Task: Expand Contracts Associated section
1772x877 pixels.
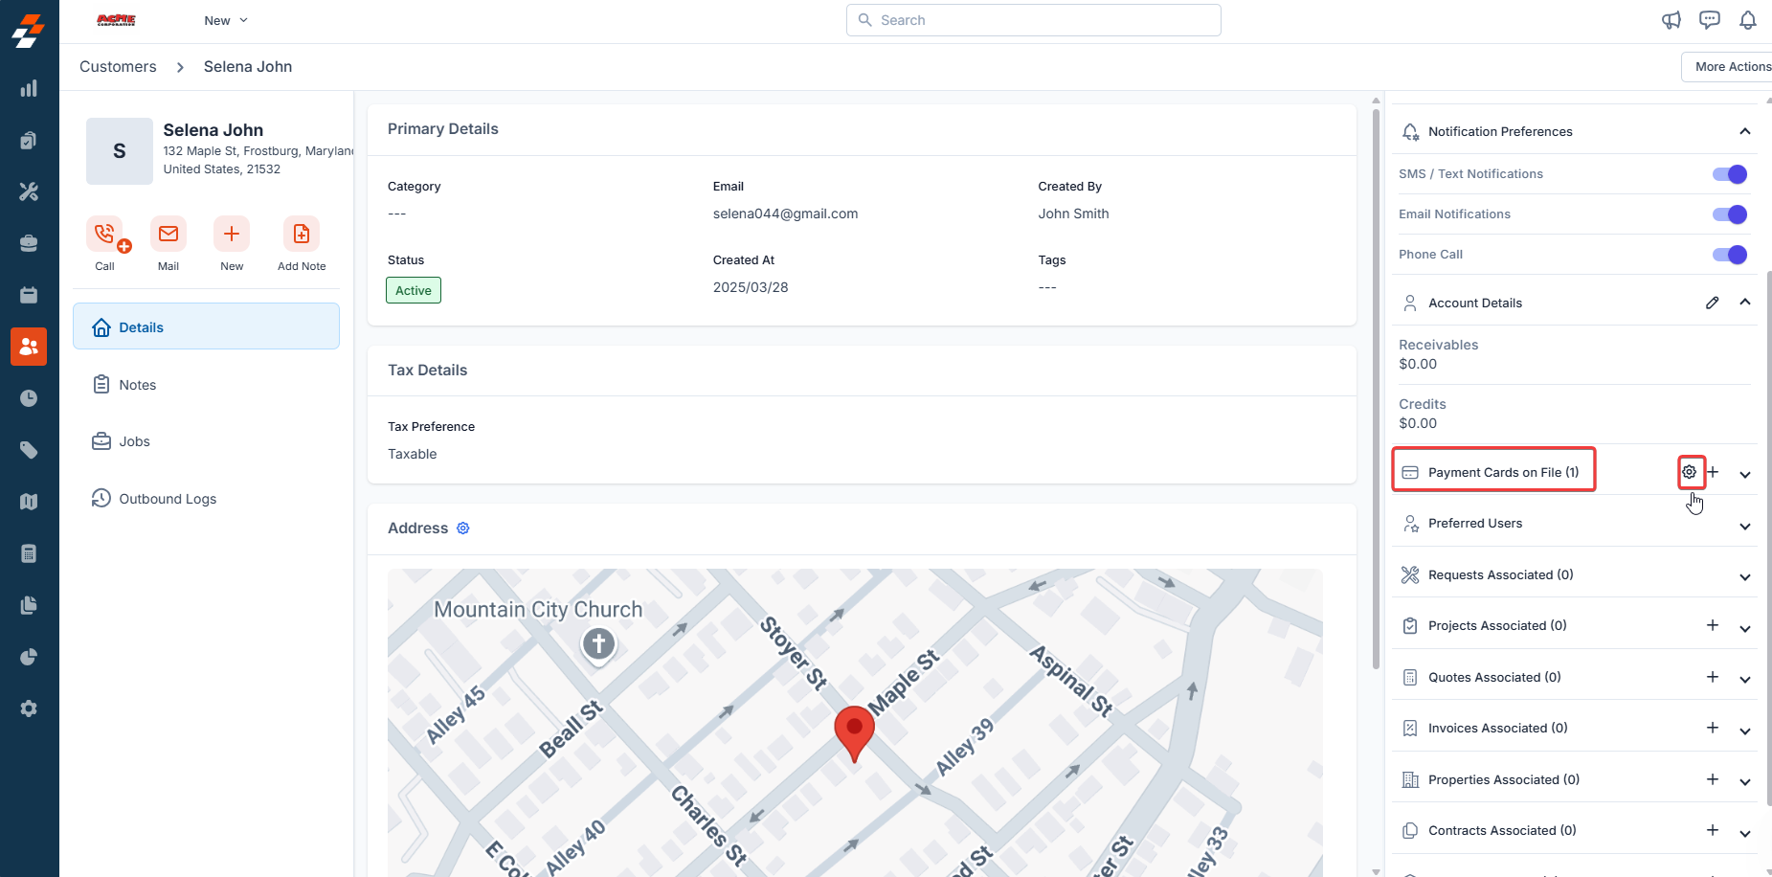Action: 1745,833
